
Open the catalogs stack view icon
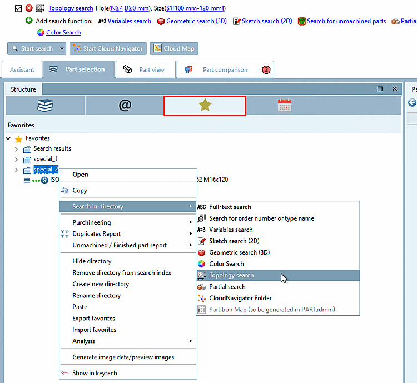pos(45,106)
